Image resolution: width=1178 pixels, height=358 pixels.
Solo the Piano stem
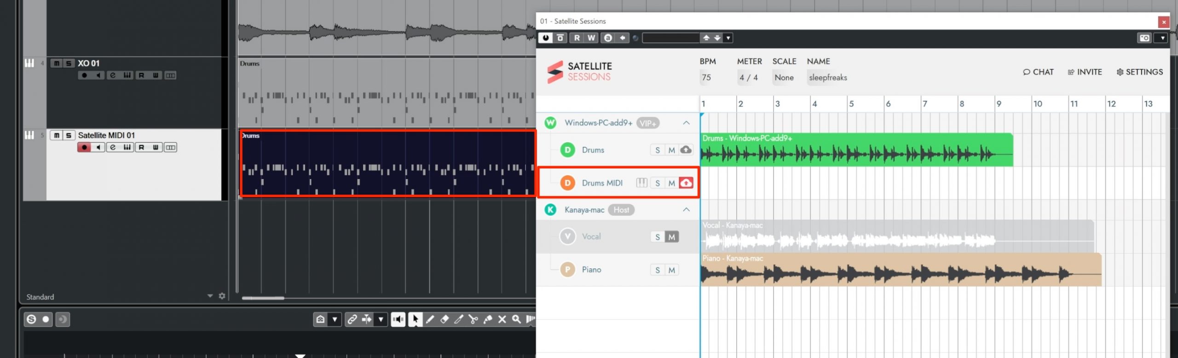pyautogui.click(x=658, y=270)
